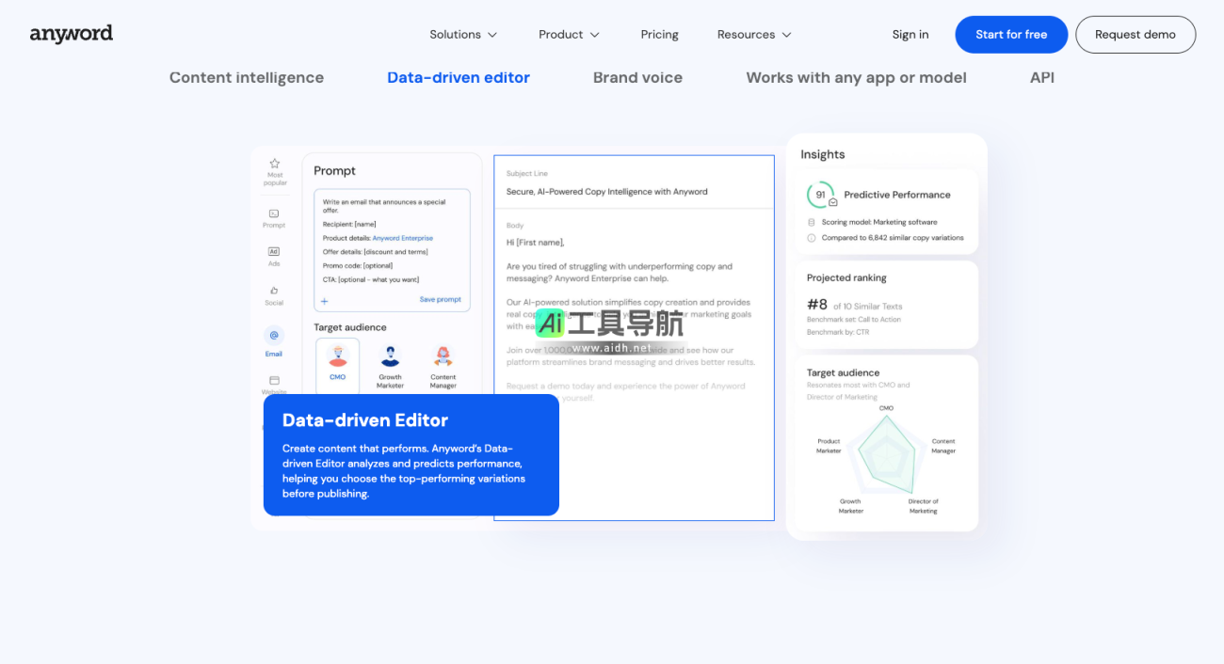Click the anyword logo
This screenshot has width=1224, height=664.
tap(72, 34)
